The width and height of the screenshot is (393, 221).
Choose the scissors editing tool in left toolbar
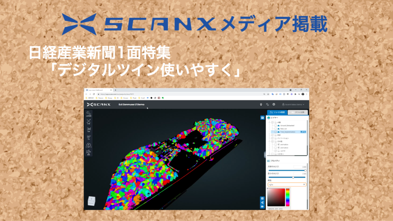tap(89, 130)
